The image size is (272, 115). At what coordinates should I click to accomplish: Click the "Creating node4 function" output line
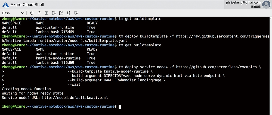26,89
